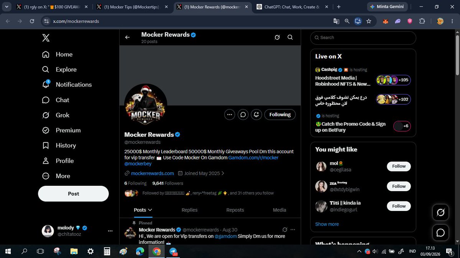
Task: Open a new browser tab plus button
Action: (x=338, y=7)
